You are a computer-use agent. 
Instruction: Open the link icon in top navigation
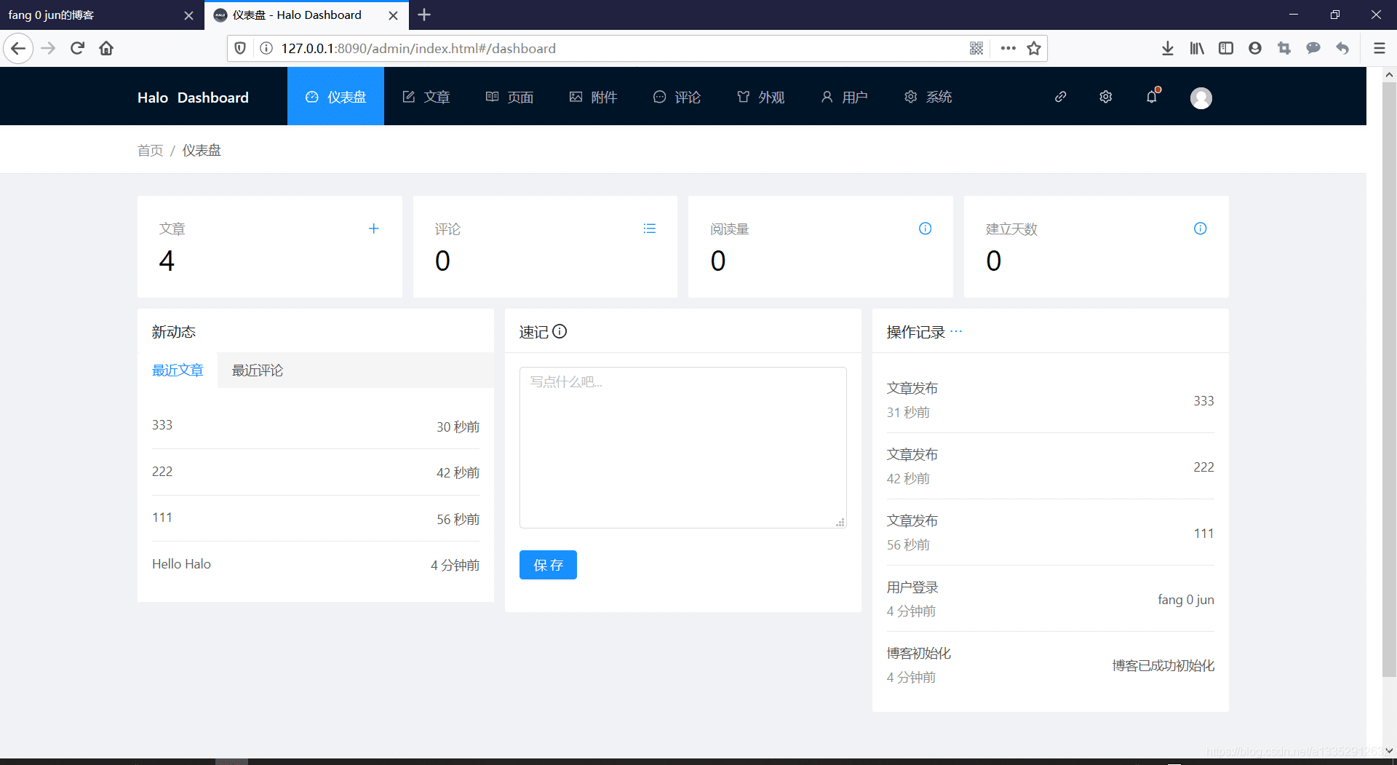click(x=1061, y=97)
